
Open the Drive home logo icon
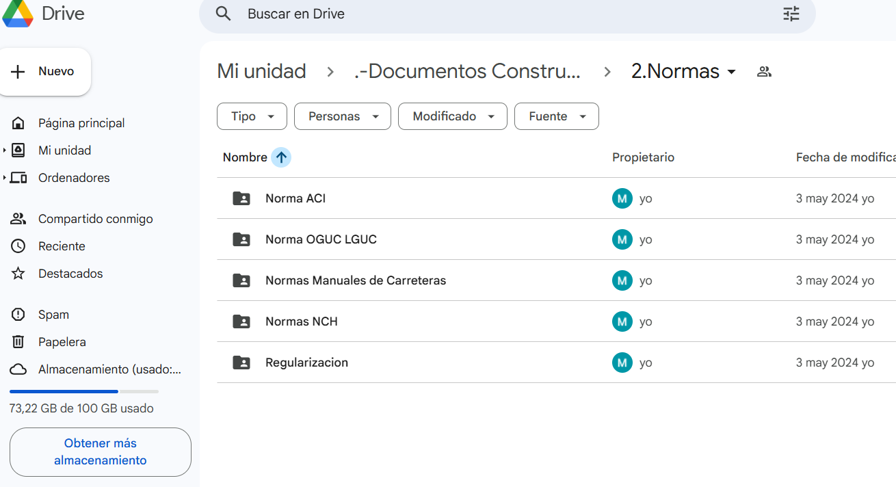point(17,14)
